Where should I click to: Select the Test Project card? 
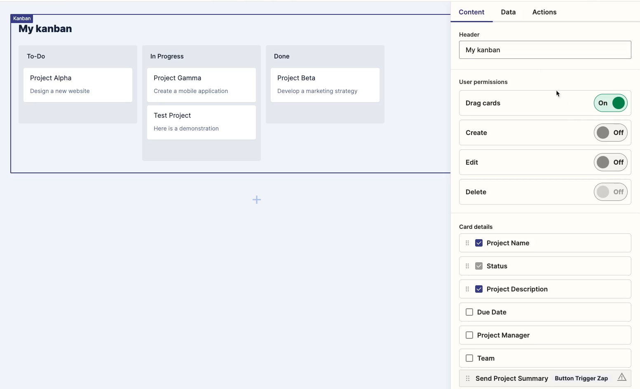[x=202, y=122]
